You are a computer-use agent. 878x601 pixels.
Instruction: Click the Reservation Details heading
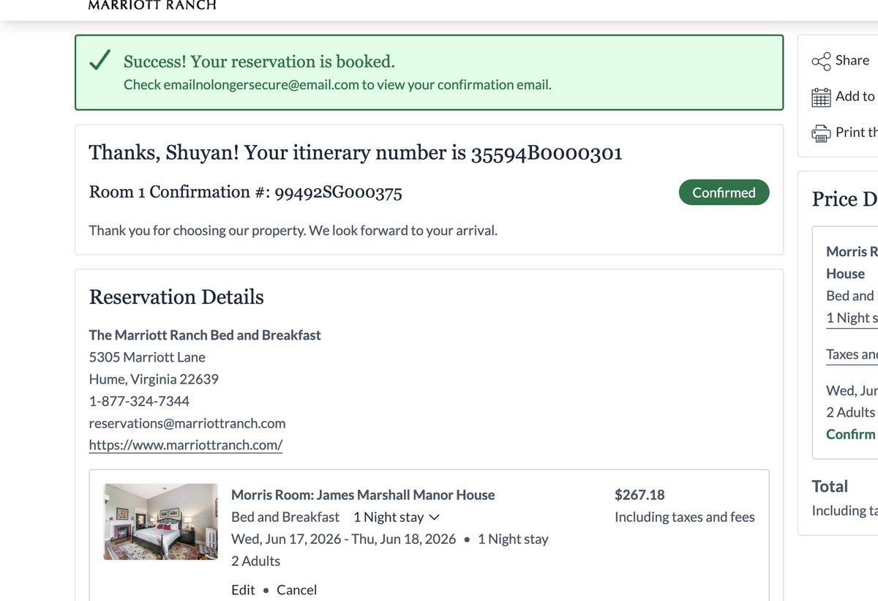[x=176, y=297]
